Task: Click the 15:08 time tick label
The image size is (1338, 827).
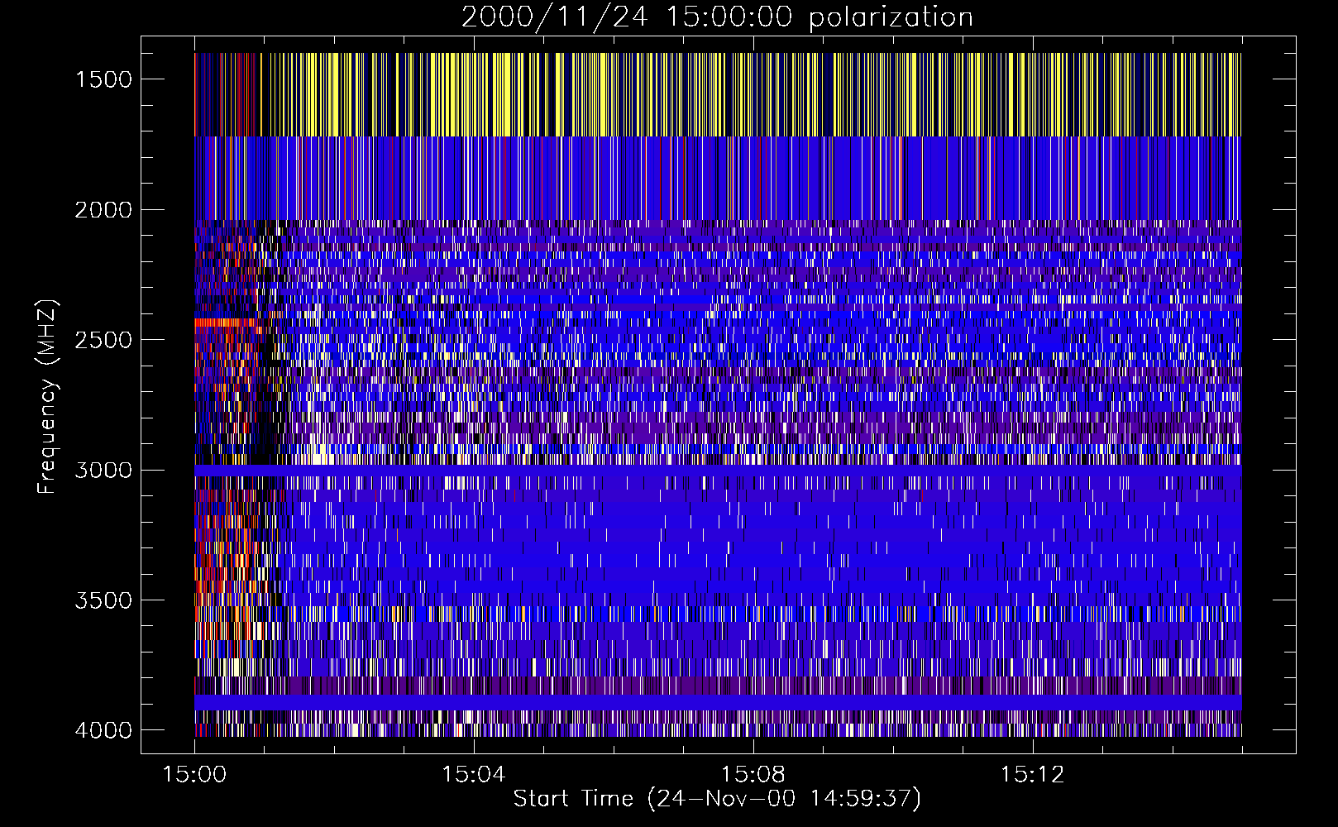Action: coord(753,775)
